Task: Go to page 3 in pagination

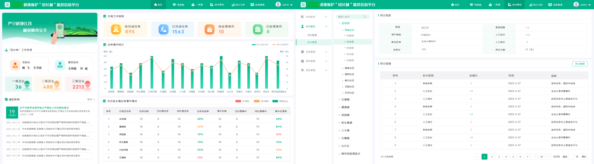Action: (499, 157)
